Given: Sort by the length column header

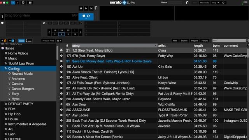Looking at the screenshot, I should [202, 45].
